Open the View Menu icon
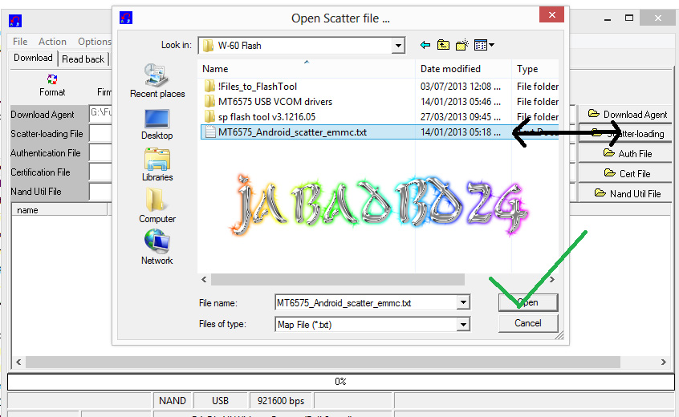This screenshot has height=417, width=679. pyautogui.click(x=484, y=45)
